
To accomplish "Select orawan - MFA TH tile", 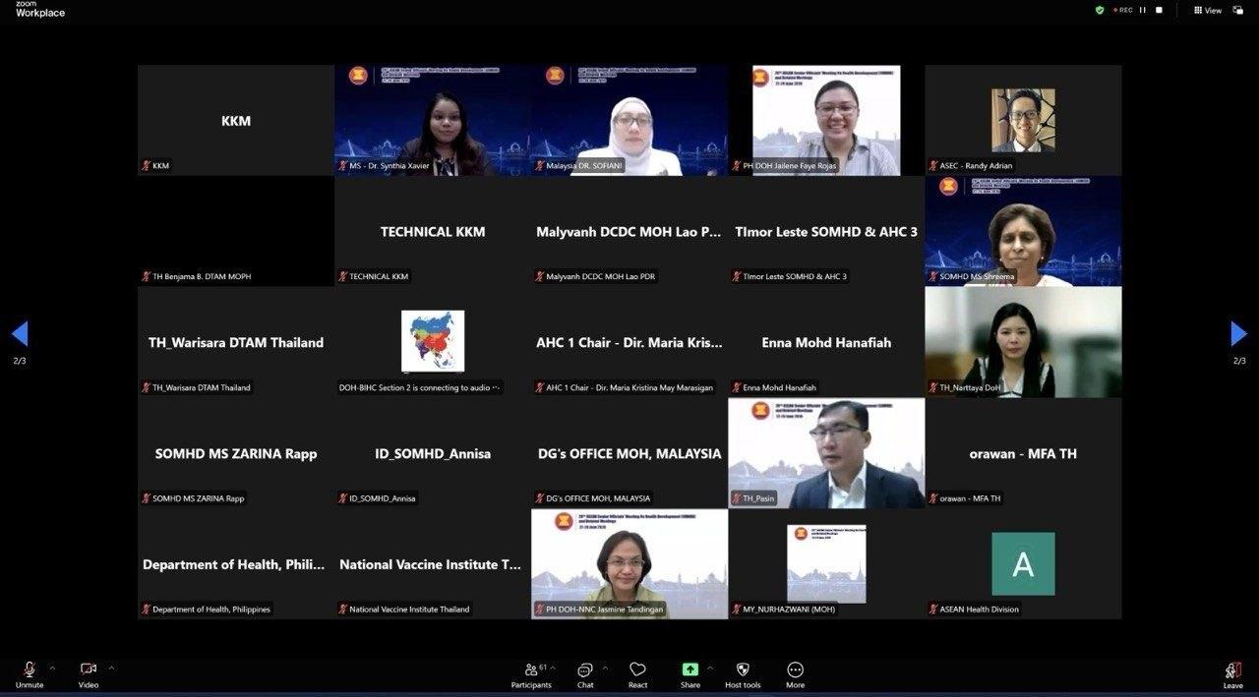I will (1023, 453).
